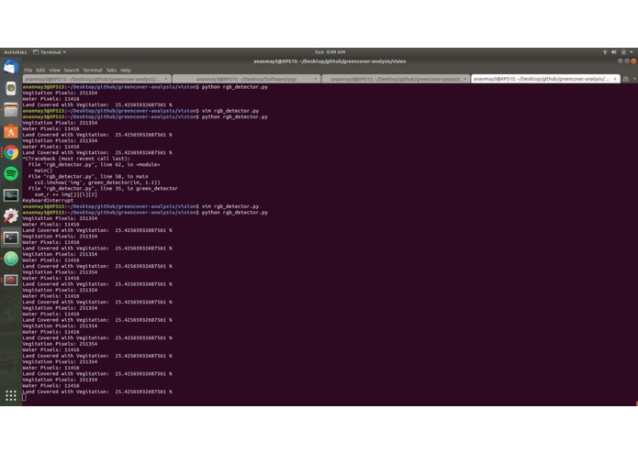
Task: Open the Help menu
Action: (x=126, y=71)
